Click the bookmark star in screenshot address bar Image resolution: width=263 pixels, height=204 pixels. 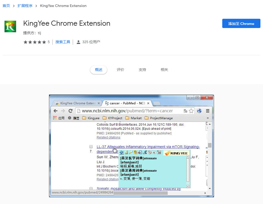click(x=191, y=111)
